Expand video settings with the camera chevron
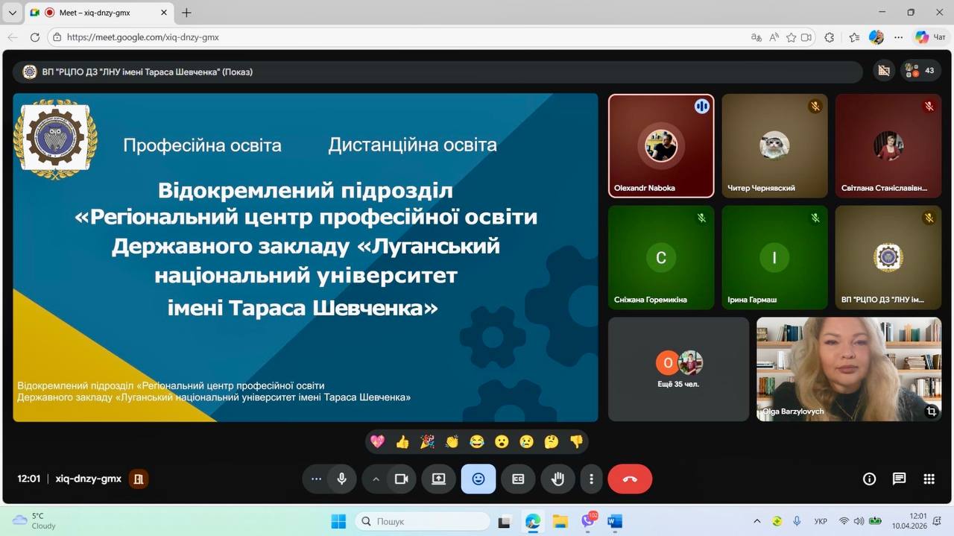The height and width of the screenshot is (536, 954). (x=376, y=479)
